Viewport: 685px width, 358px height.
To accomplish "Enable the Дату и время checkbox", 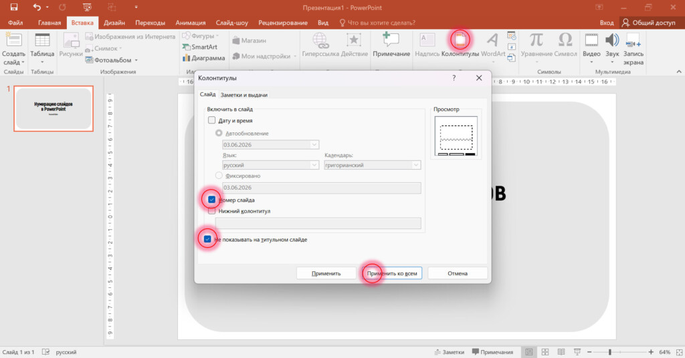I will point(212,120).
